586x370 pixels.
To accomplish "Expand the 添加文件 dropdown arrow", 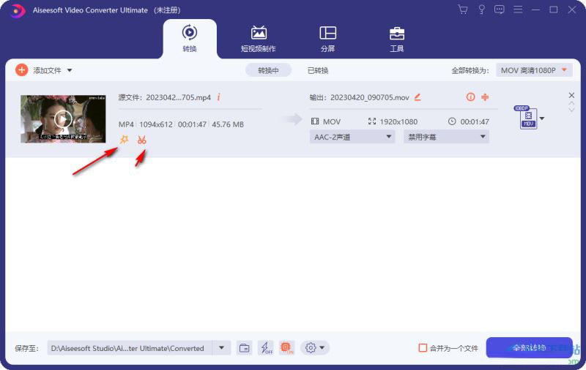I will (x=70, y=70).
